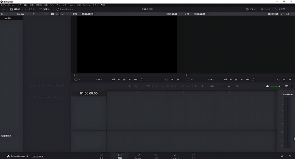Open timeline viewer 34% zoom dropdown
This screenshot has width=295, height=159.
point(189,14)
